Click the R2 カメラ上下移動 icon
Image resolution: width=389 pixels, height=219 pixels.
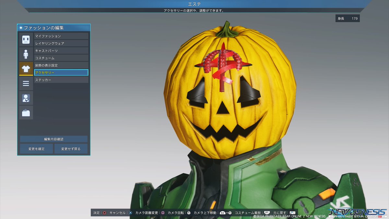coord(223,213)
